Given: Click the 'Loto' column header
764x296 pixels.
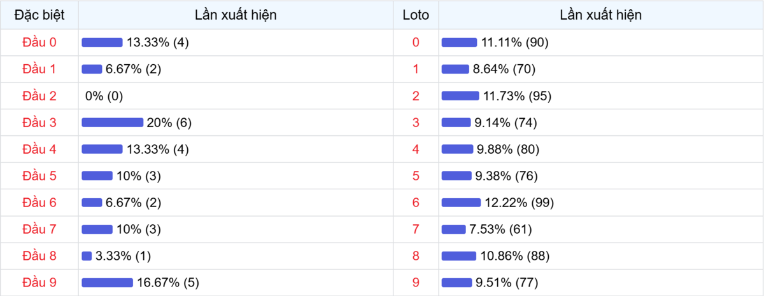Looking at the screenshot, I should [416, 15].
